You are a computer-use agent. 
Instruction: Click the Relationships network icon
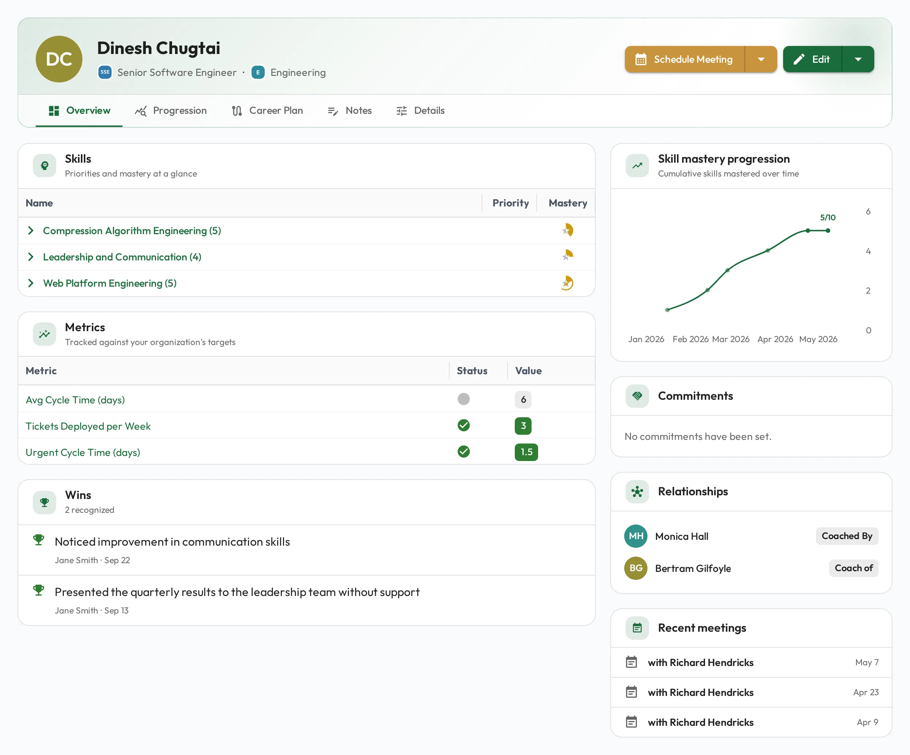[637, 492]
